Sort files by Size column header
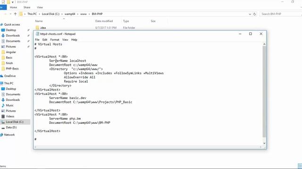This screenshot has height=169, width=302. click(x=153, y=21)
